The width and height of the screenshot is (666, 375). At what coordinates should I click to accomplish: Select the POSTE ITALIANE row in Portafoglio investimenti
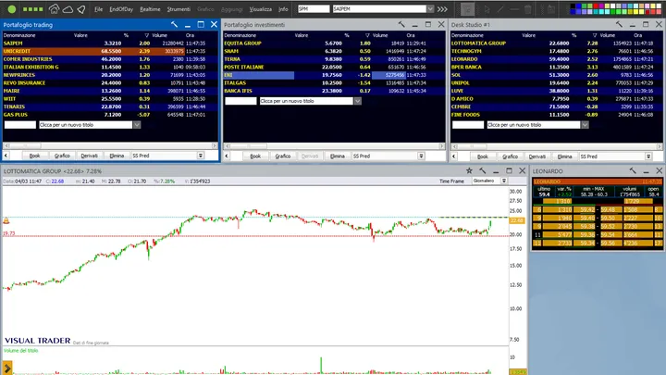click(x=334, y=67)
